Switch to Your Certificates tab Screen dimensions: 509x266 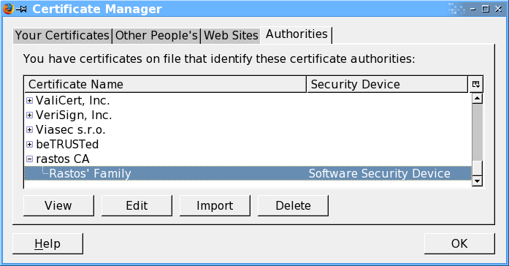coord(62,35)
